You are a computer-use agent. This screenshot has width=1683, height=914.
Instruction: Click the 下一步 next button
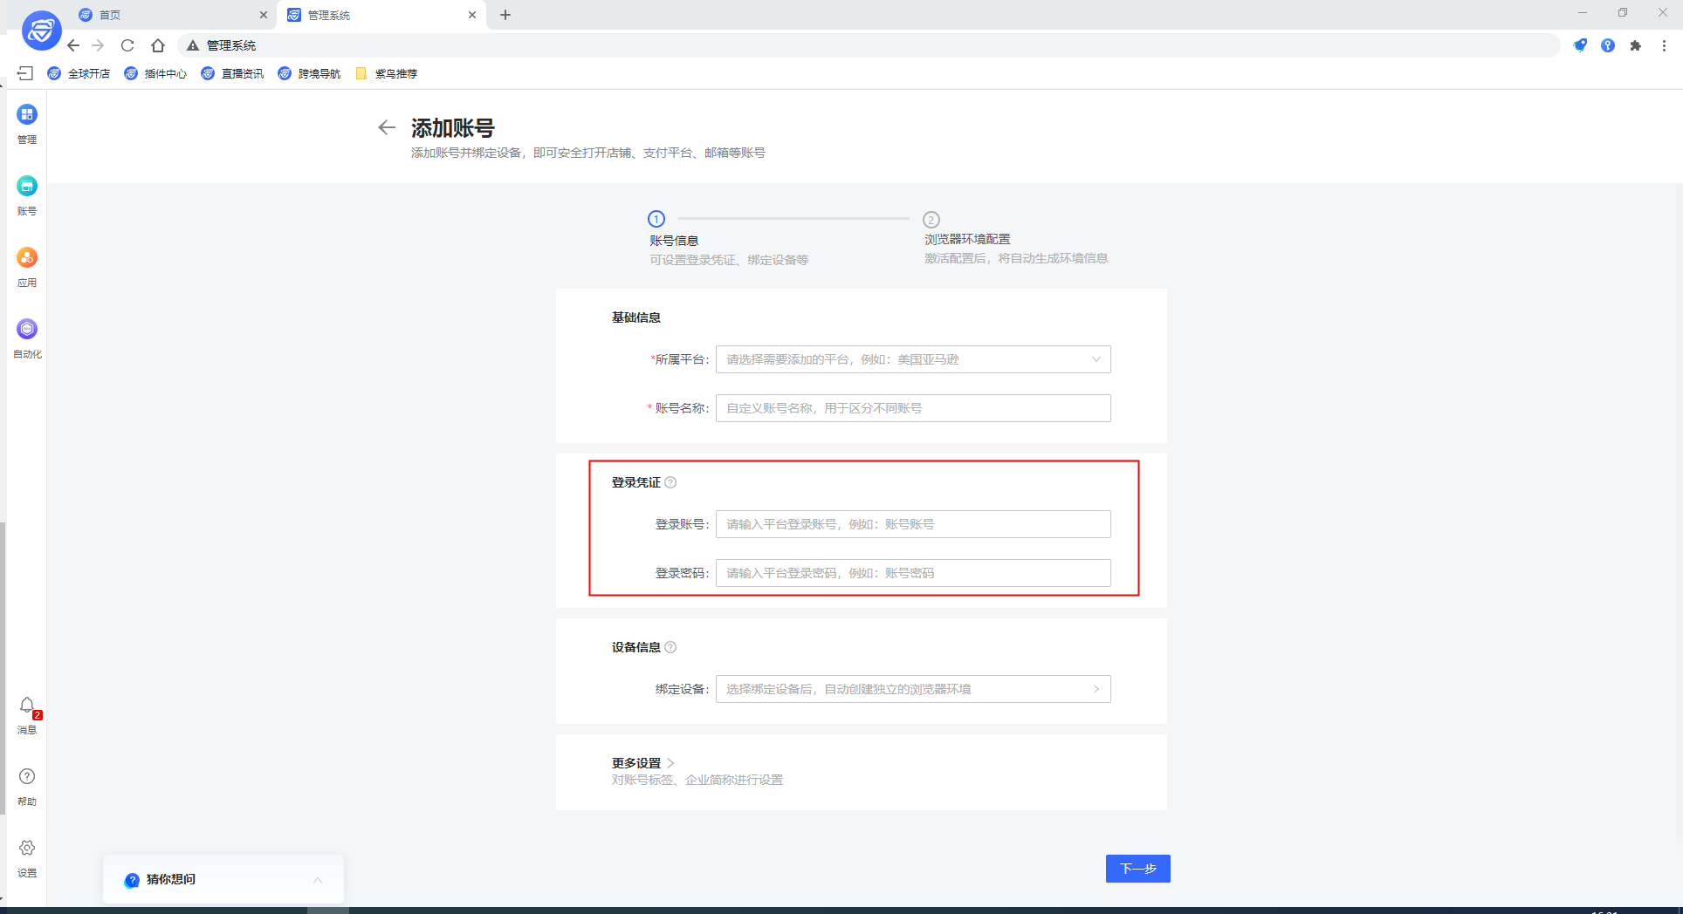(x=1137, y=869)
